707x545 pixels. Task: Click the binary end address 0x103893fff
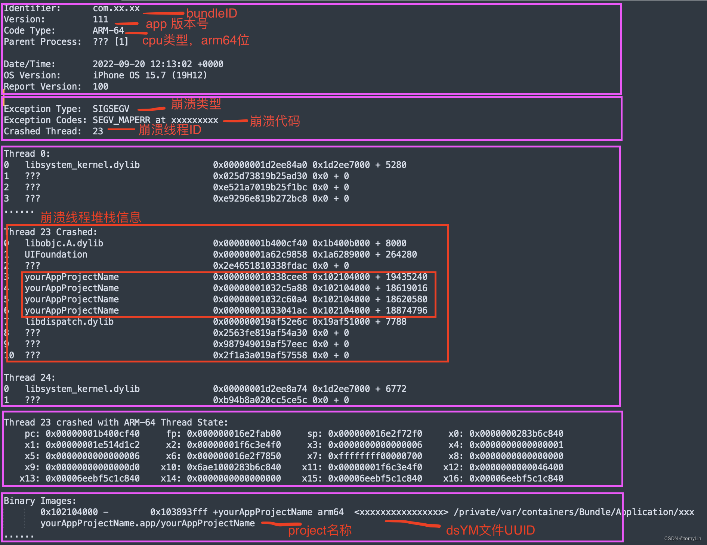(179, 512)
